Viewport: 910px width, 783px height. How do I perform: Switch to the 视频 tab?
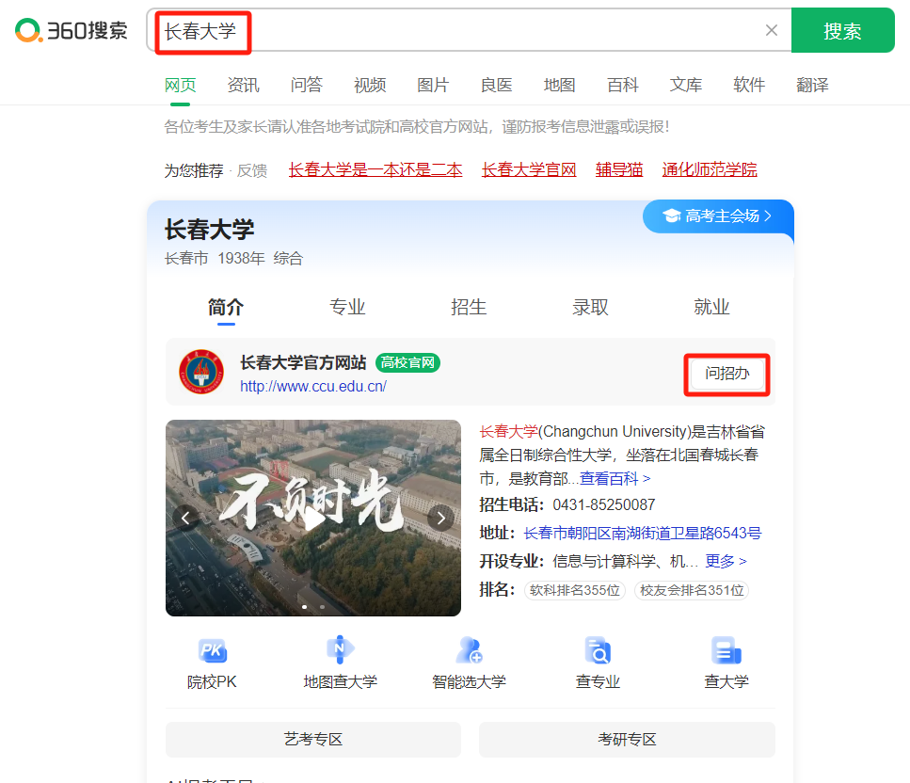(370, 86)
